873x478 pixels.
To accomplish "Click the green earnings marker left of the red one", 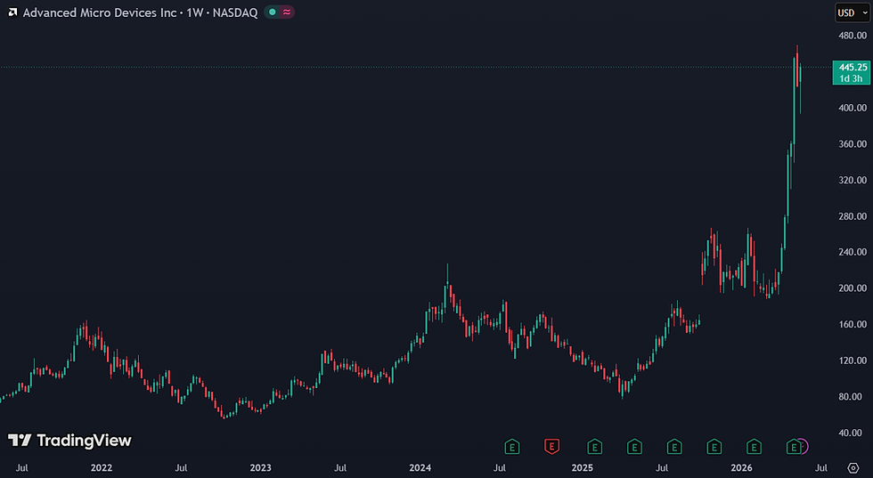I will pos(512,446).
